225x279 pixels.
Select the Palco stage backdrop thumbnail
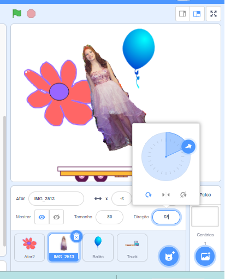tap(205, 217)
